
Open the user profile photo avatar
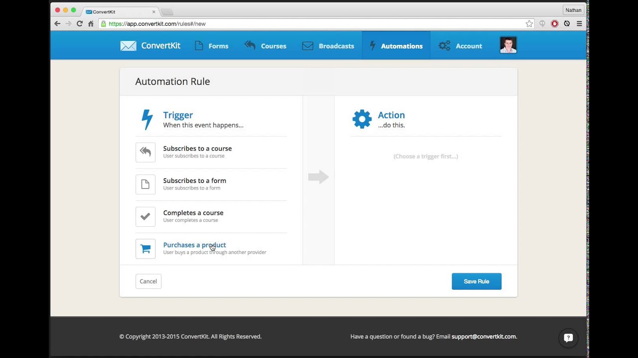coord(508,45)
